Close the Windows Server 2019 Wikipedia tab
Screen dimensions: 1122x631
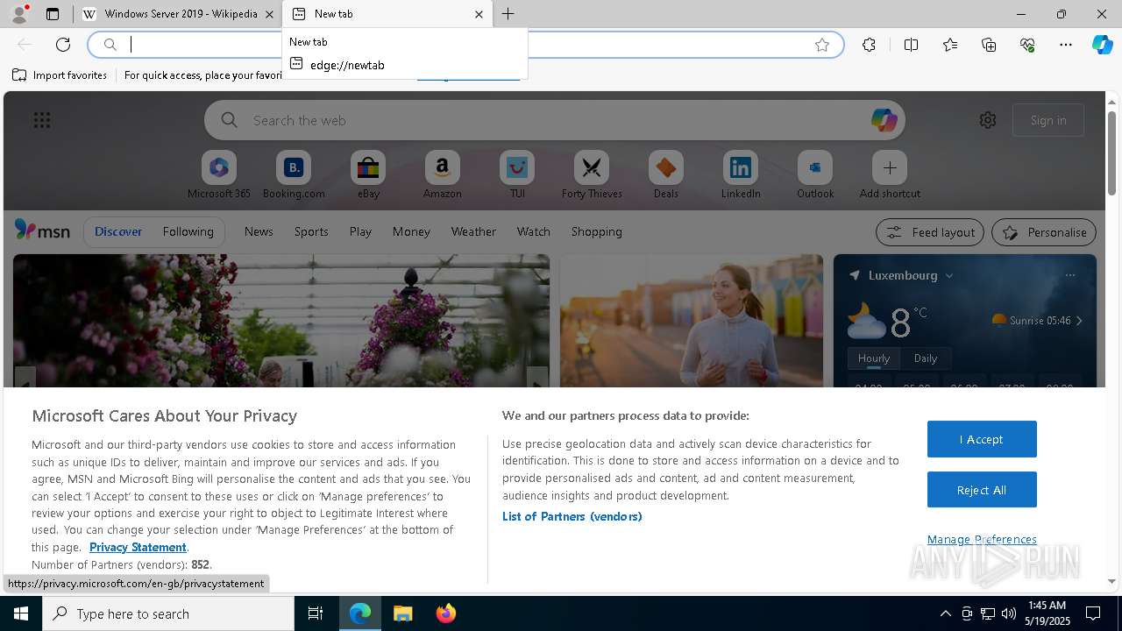270,14
